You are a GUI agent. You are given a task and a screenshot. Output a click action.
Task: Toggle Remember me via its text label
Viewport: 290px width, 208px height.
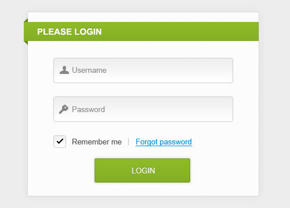[97, 142]
